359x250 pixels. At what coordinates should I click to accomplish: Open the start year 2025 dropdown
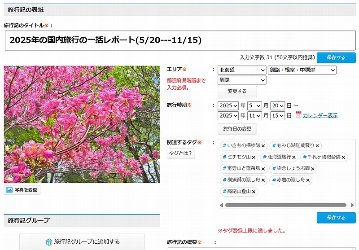tap(228, 105)
